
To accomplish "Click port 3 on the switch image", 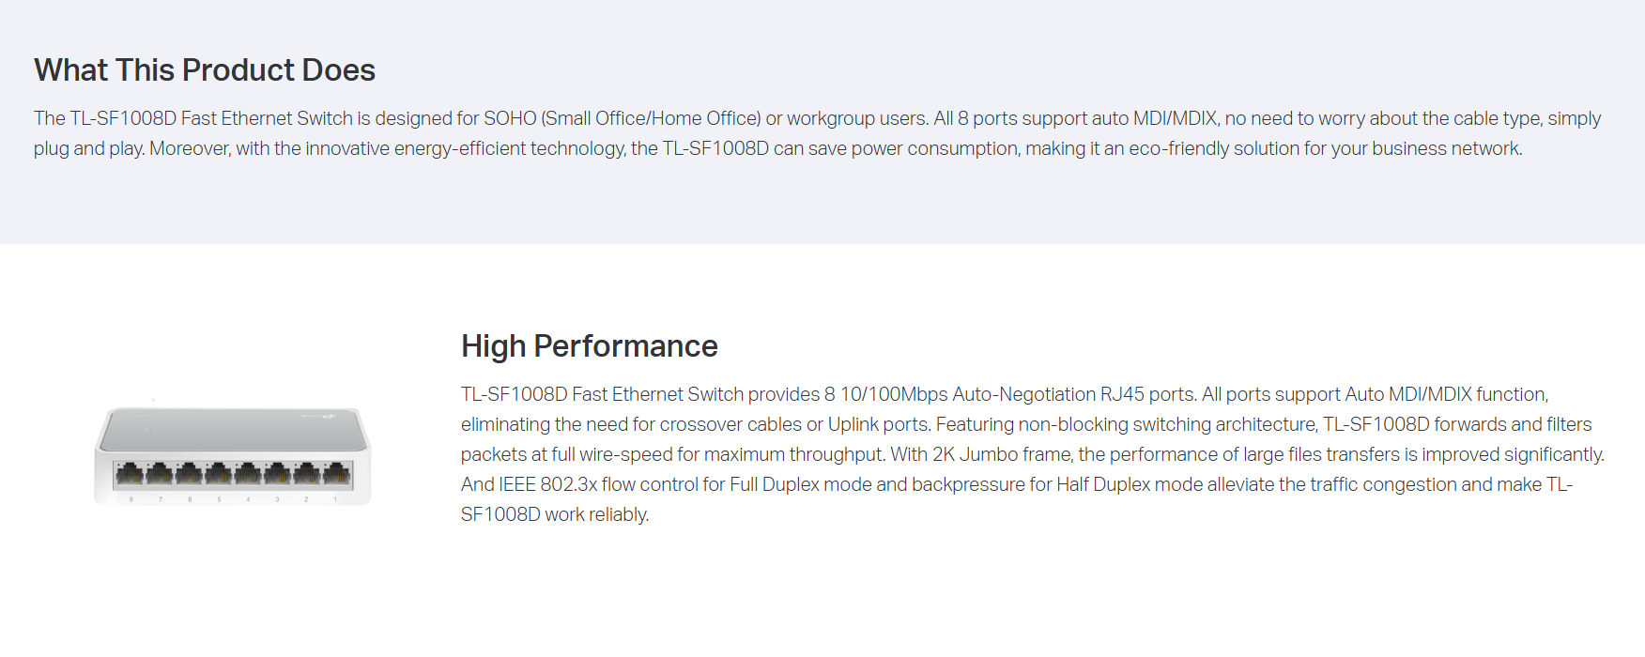I will [277, 475].
